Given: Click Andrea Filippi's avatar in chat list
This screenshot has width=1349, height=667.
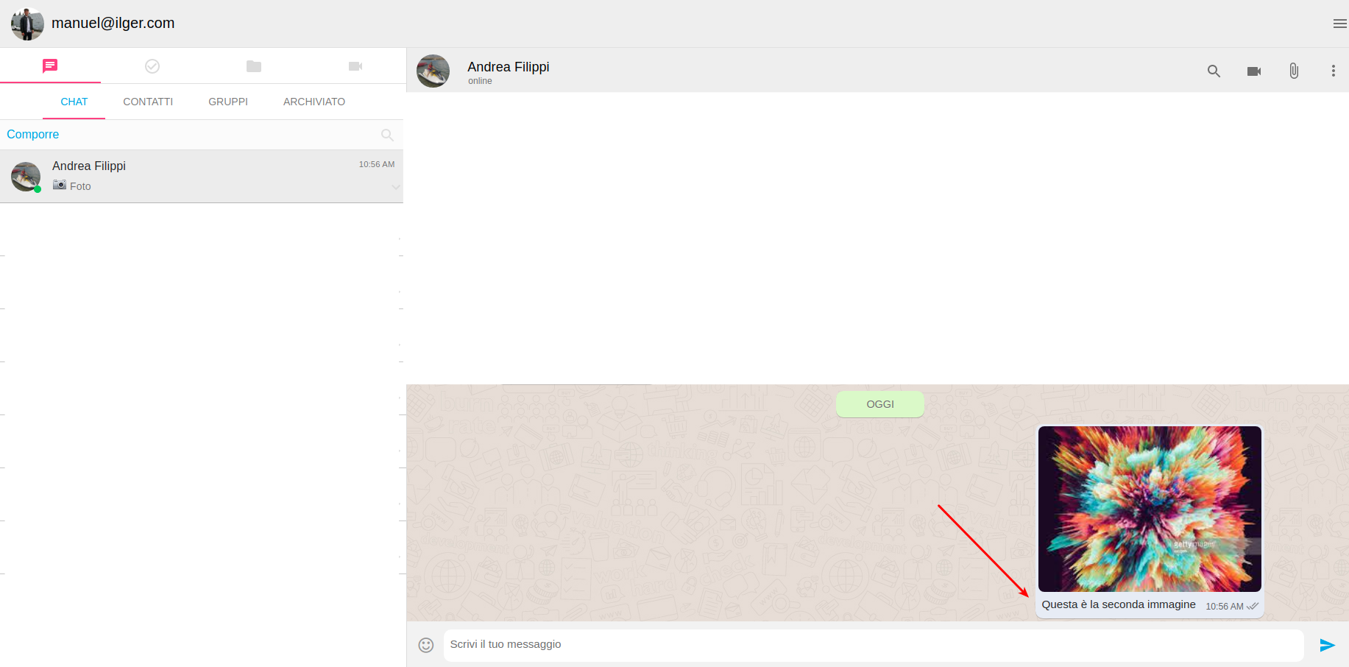Looking at the screenshot, I should pos(26,177).
